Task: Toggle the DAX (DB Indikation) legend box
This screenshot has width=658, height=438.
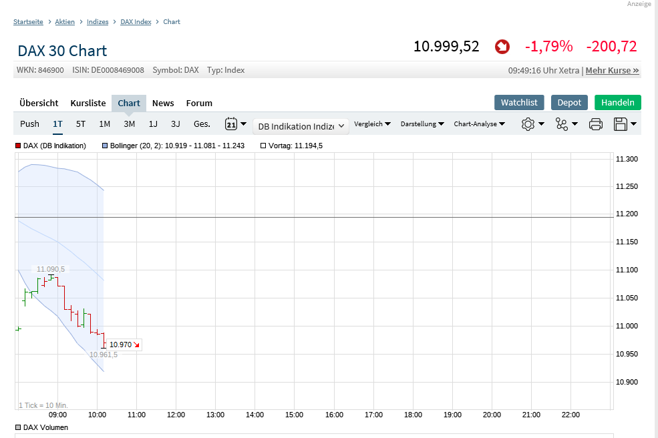Action: [18, 146]
